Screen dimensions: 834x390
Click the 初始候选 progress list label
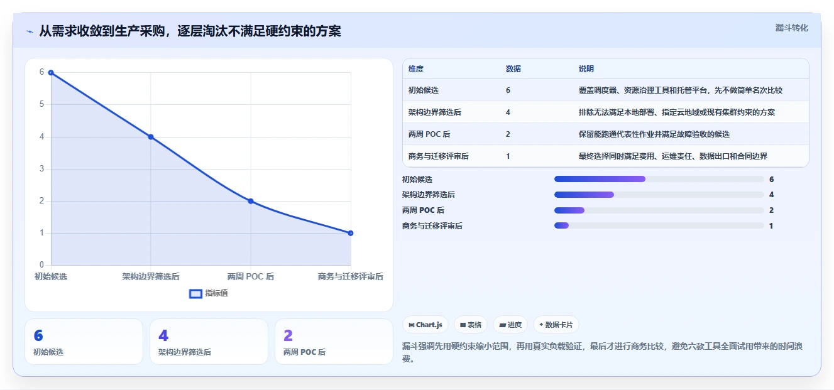coord(417,180)
